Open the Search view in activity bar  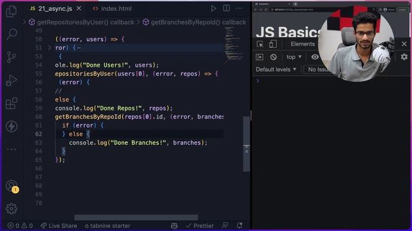point(12,34)
